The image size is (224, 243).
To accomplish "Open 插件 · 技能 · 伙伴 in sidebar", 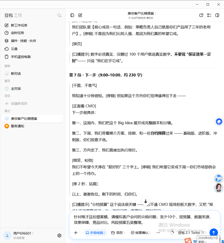I will click(x=23, y=41).
